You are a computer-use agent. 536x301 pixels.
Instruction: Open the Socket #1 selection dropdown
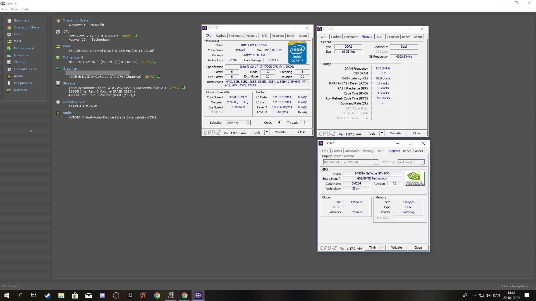238,123
